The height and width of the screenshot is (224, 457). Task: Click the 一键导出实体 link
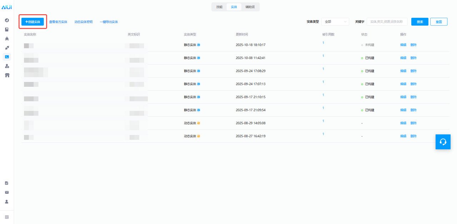pyautogui.click(x=109, y=22)
